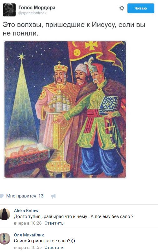This screenshot has height=252, width=158.
Task: Open Голос Мордора profile avatar
Action: coord(9,10)
